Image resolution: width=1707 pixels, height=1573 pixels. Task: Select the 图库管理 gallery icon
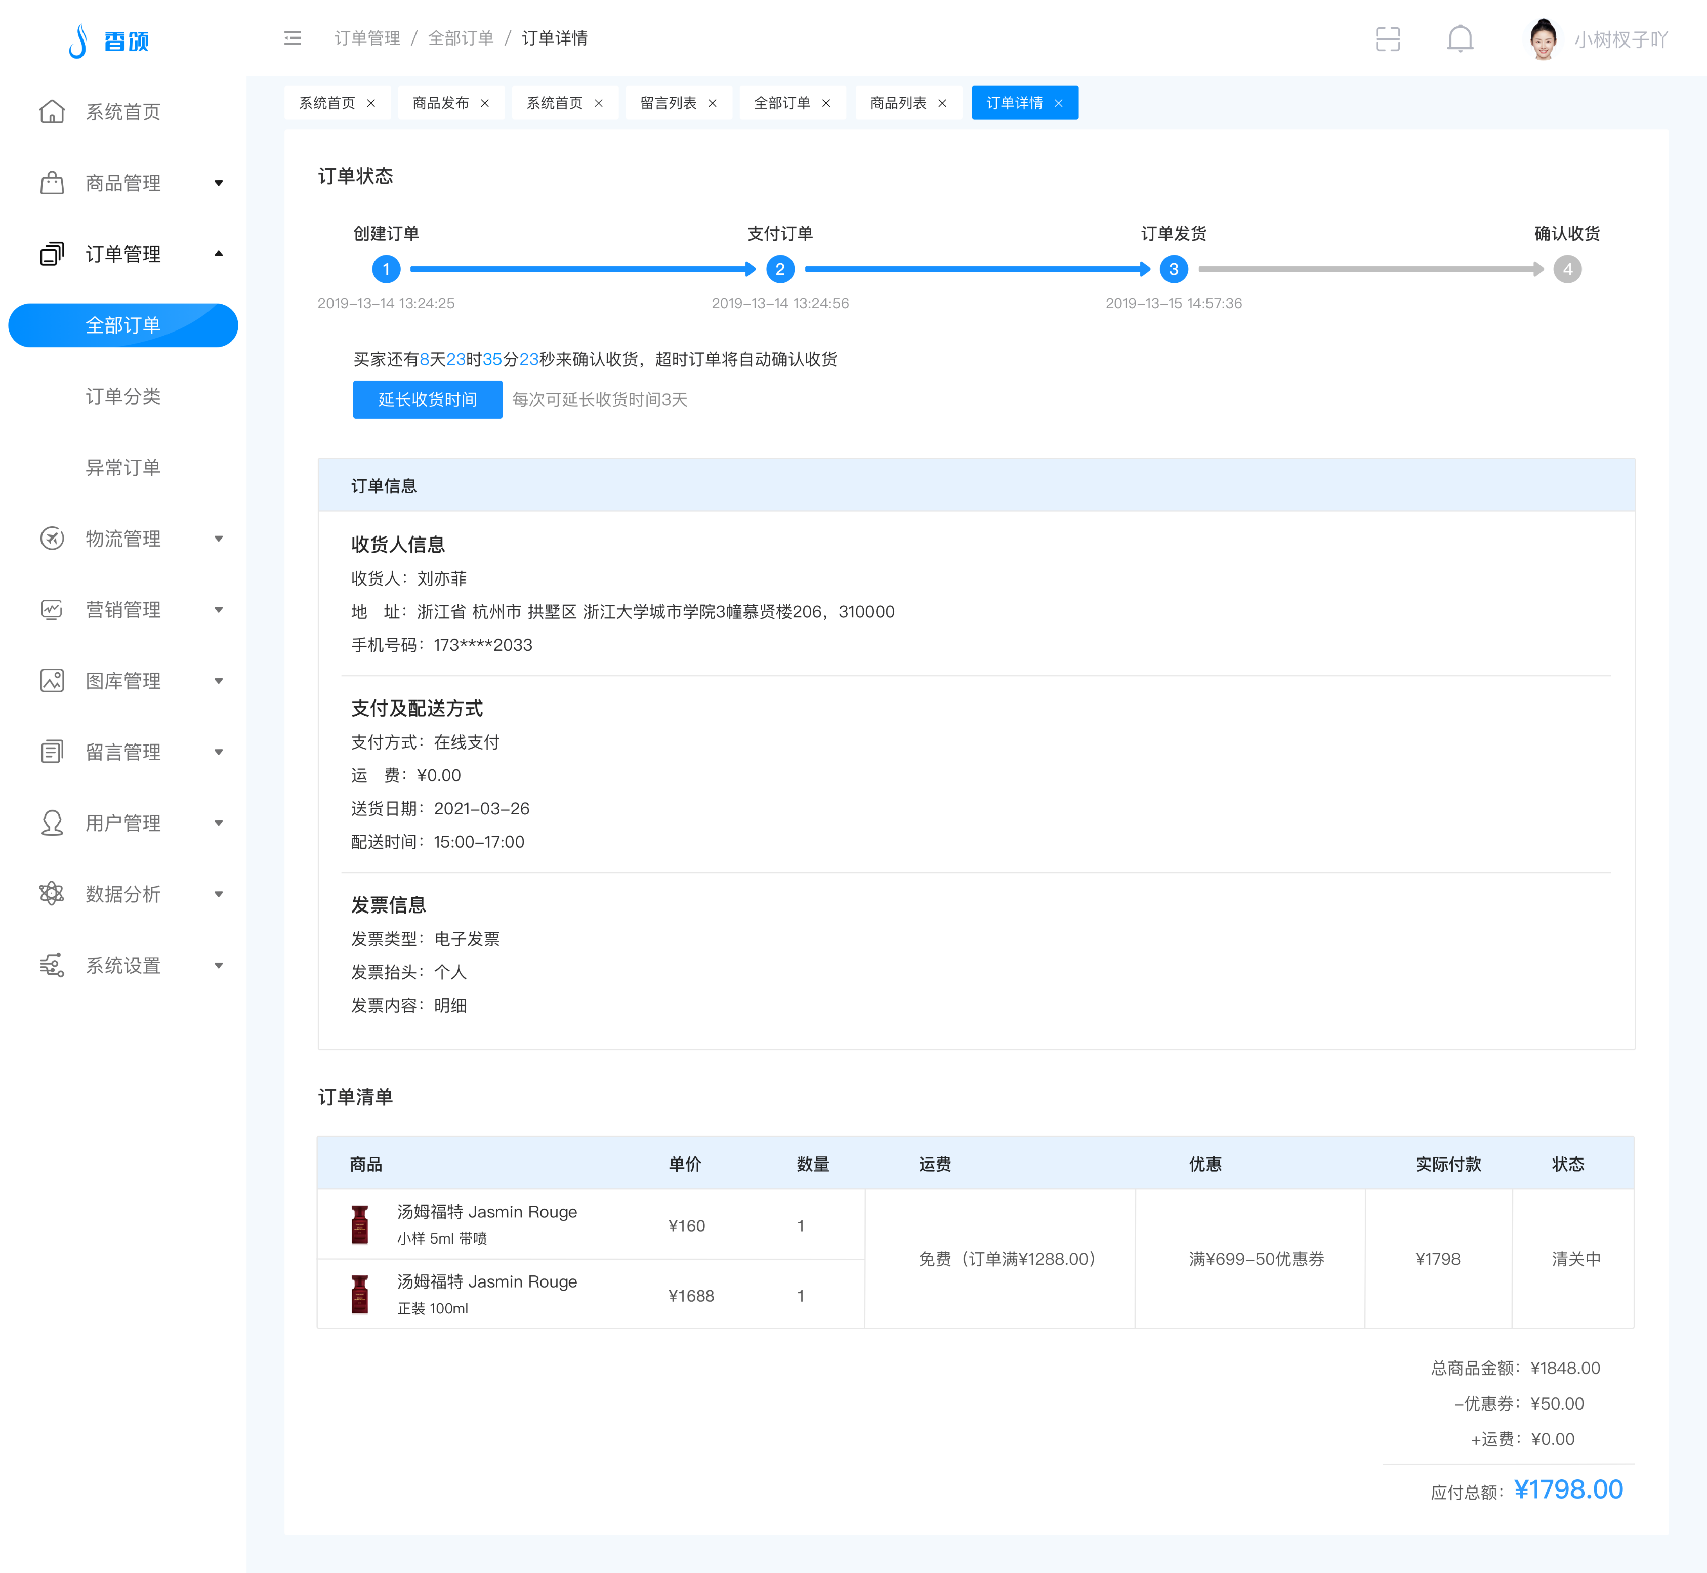tap(52, 680)
